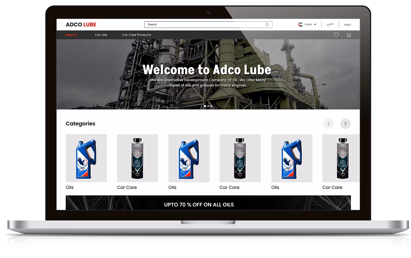Click inside the Search field
Image resolution: width=411 pixels, height=258 pixels.
[x=208, y=25]
